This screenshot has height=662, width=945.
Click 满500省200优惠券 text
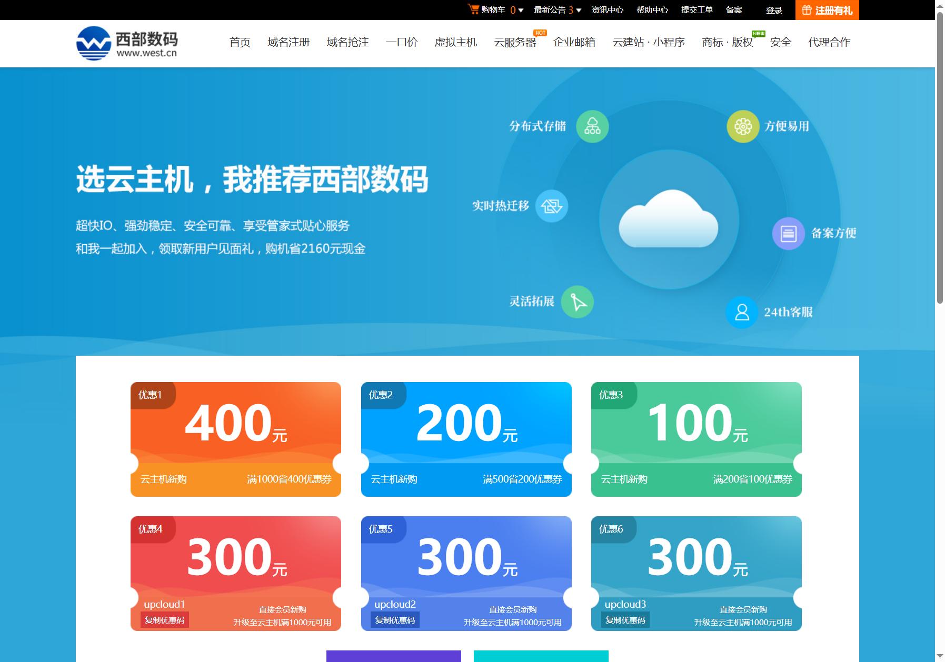[x=522, y=479]
